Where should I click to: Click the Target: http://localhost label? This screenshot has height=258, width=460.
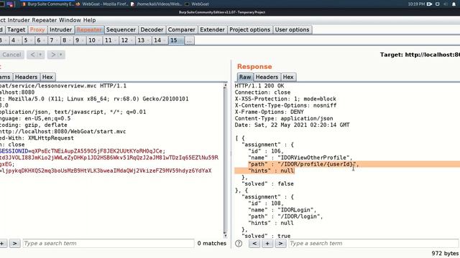pyautogui.click(x=420, y=54)
